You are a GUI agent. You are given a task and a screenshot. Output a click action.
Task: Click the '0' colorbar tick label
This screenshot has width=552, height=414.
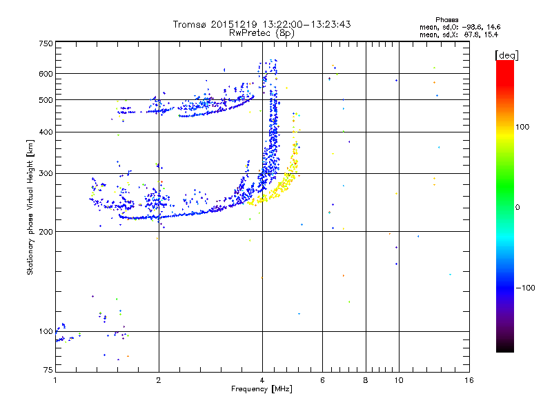coord(517,208)
